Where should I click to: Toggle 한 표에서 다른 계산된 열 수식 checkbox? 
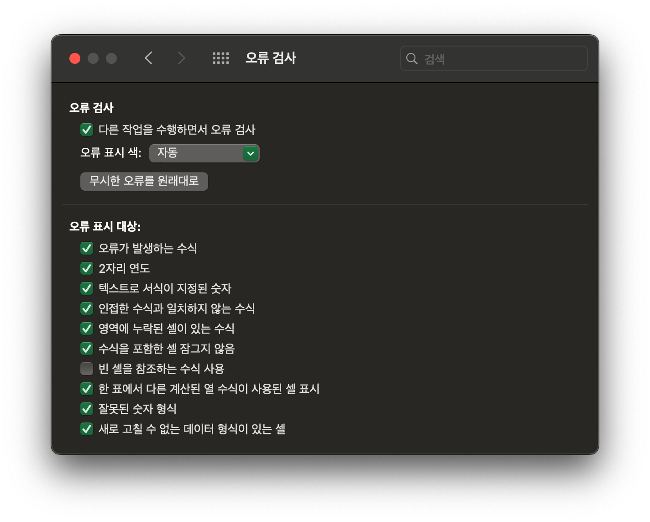pos(87,389)
